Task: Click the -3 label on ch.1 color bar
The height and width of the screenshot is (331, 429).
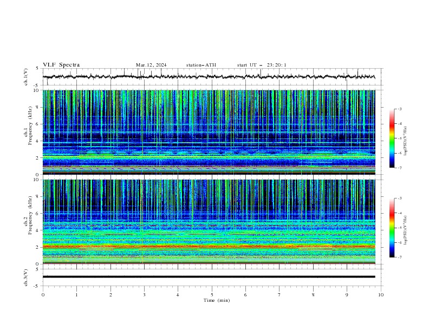Action: tap(399, 109)
